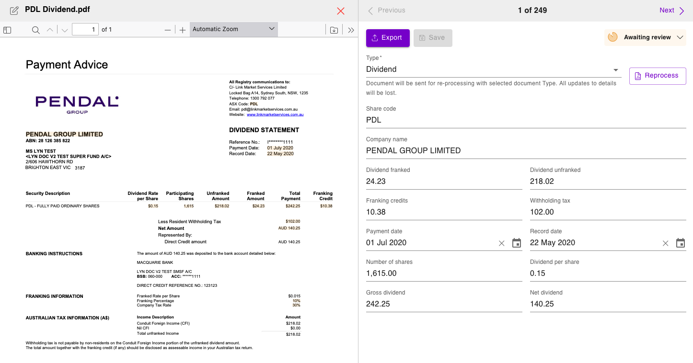This screenshot has height=363, width=693.
Task: Click the 1,615 Participating Shares value
Action: (189, 206)
